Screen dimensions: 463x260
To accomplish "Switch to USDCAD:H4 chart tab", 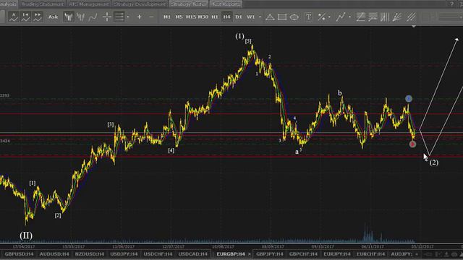I will click(193, 253).
